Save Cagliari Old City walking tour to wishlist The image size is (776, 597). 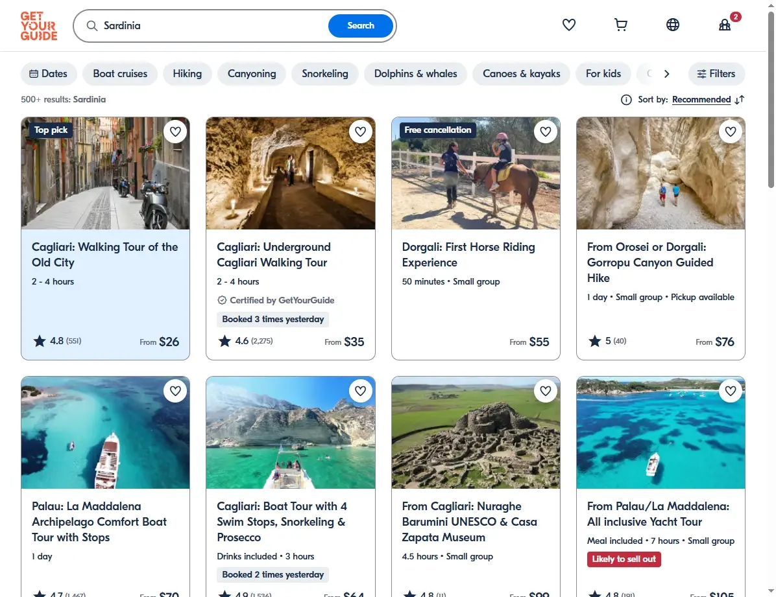tap(175, 132)
